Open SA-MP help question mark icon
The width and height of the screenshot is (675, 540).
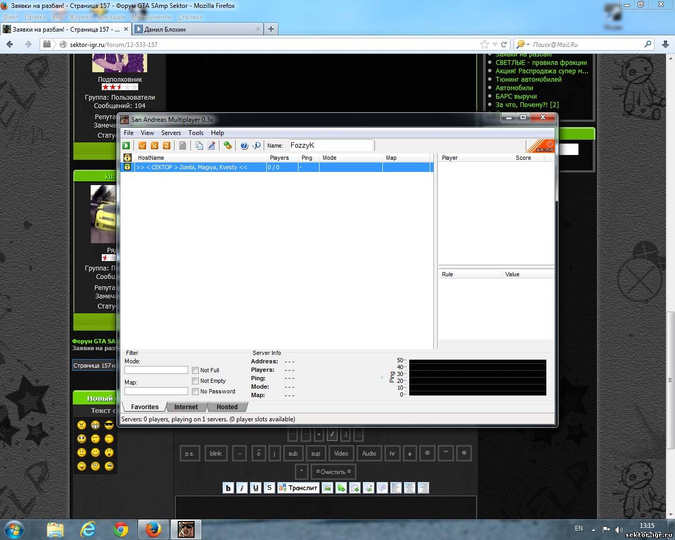[x=244, y=146]
